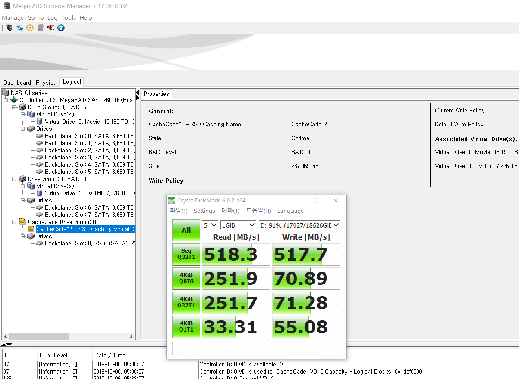Click the CrystalDiskMark bottom comment field
This screenshot has height=379, width=519.
coord(256,349)
